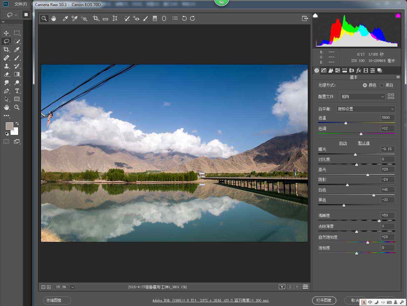Choose the Graduated Filter tool
407x306 pixels.
coord(155,18)
